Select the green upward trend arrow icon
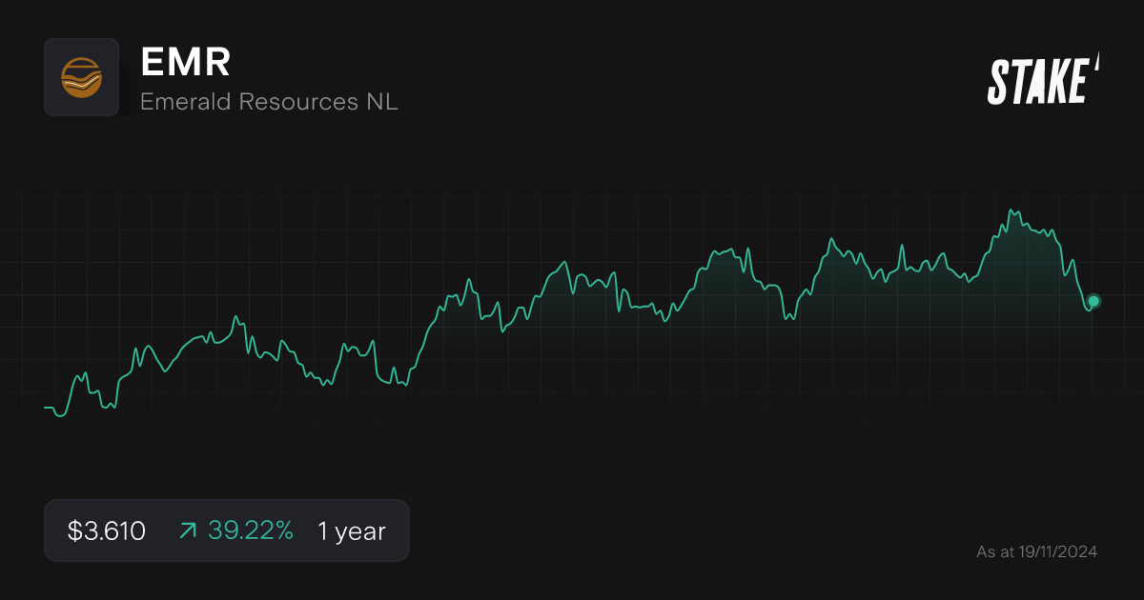The image size is (1144, 600). click(188, 530)
